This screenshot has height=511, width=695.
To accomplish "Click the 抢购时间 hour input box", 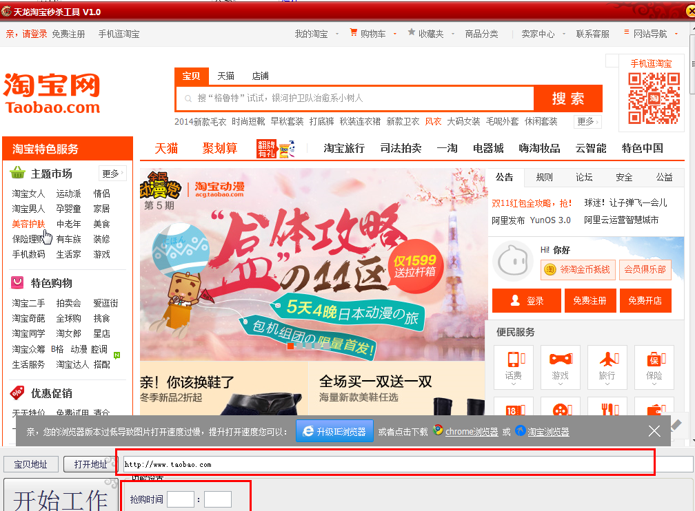I will pyautogui.click(x=181, y=499).
